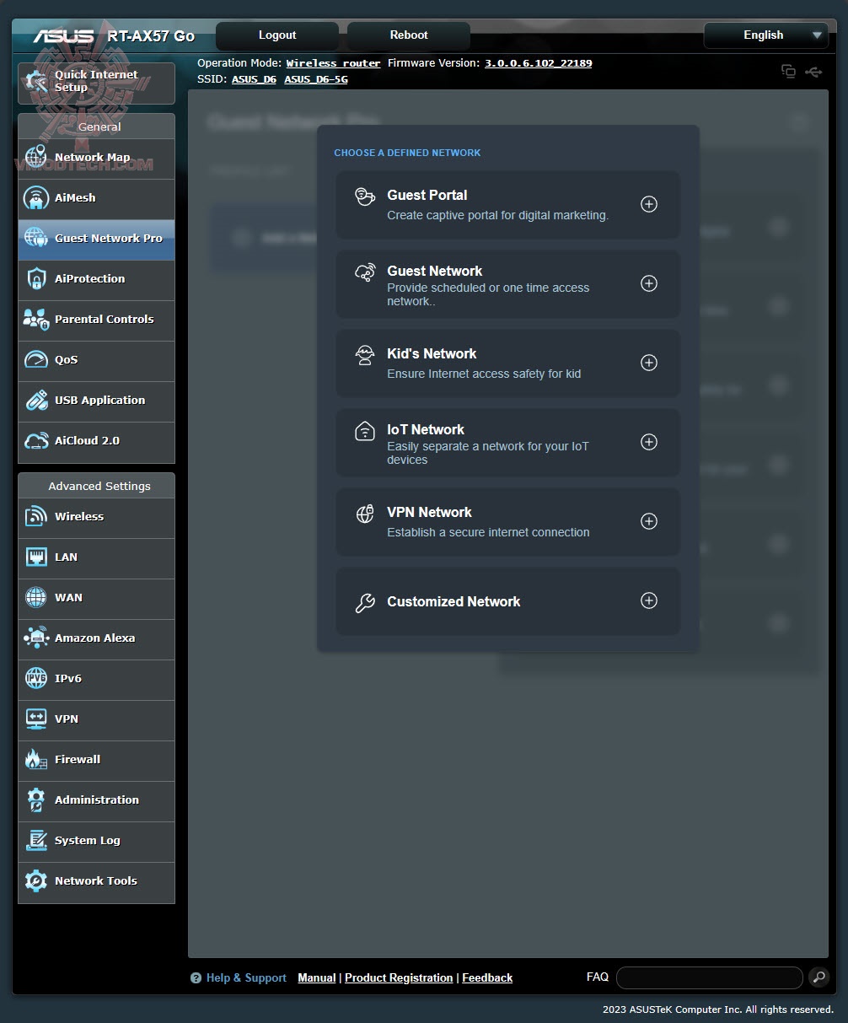Select the IoT Network card description
The image size is (848, 1023).
point(488,453)
